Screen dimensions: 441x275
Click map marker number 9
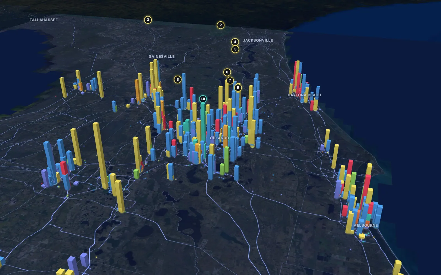click(238, 88)
